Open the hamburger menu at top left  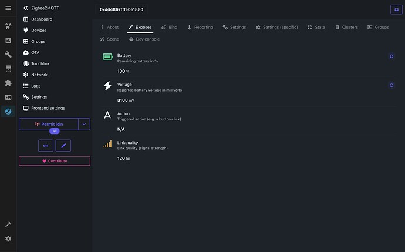point(8,8)
